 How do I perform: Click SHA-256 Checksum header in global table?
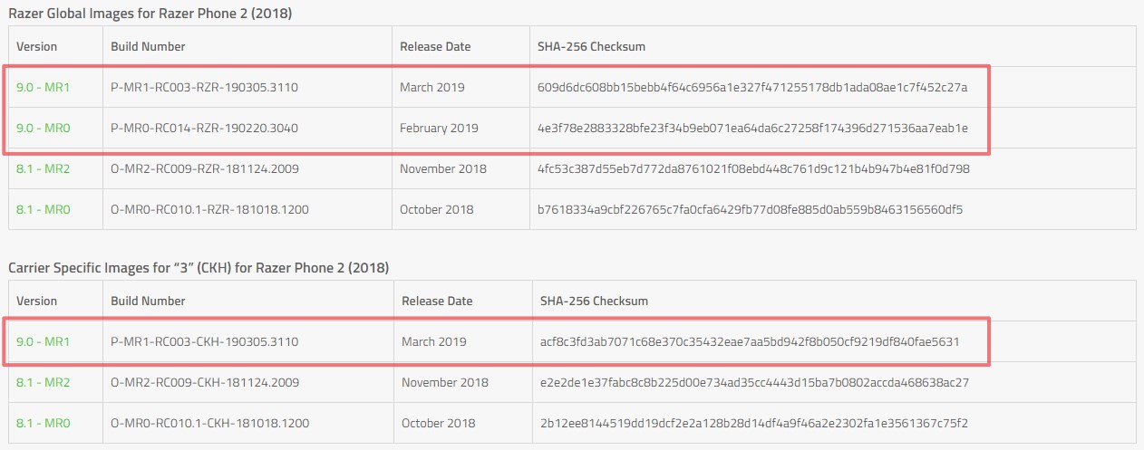click(591, 46)
